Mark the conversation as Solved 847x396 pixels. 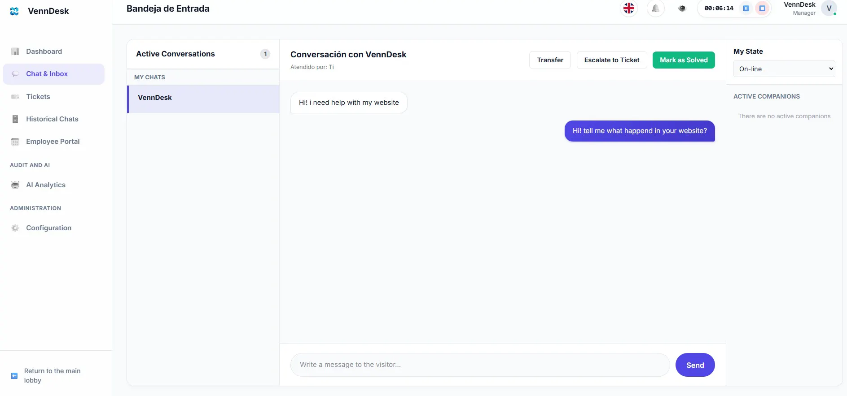point(684,60)
